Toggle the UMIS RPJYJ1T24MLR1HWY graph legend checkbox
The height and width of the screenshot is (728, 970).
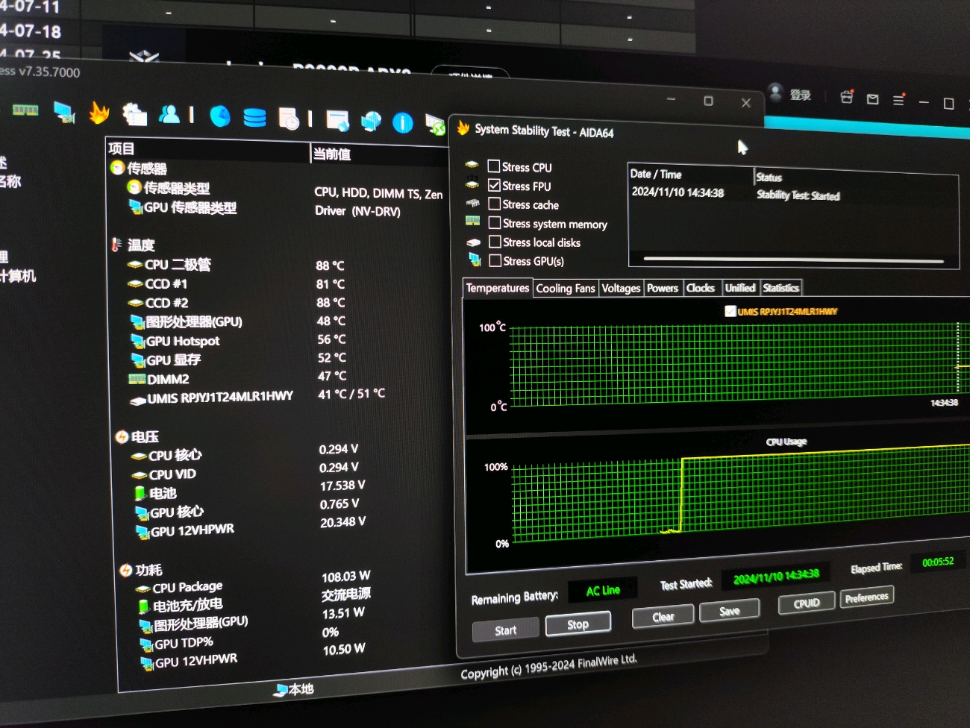coord(730,311)
